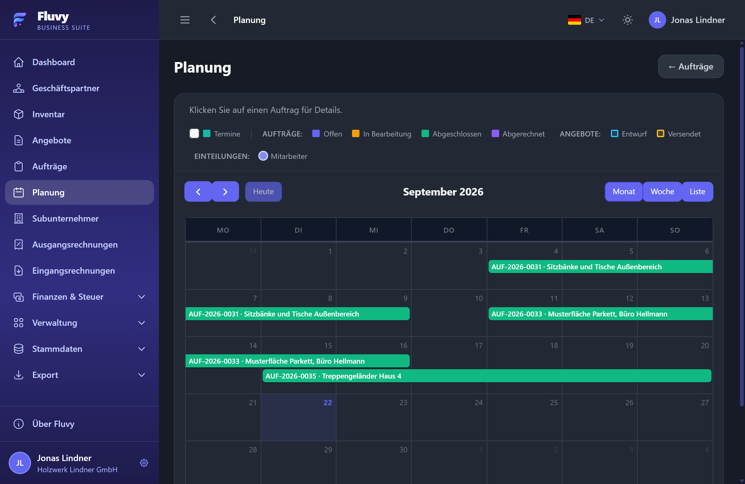
Task: Select calendar day 22
Action: [x=299, y=417]
